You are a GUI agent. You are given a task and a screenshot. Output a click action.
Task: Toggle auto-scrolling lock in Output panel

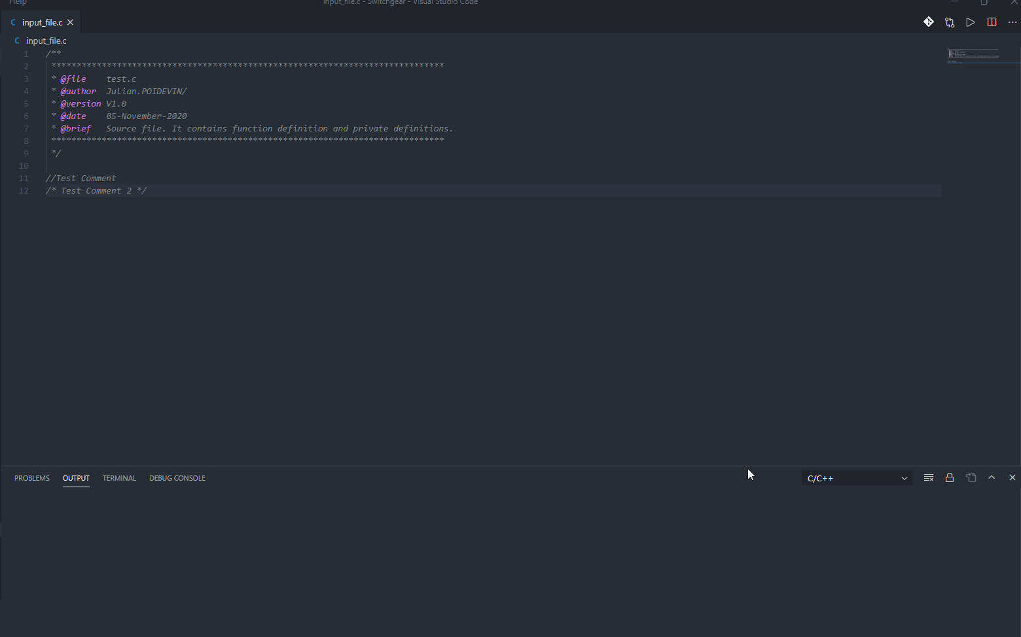950,477
